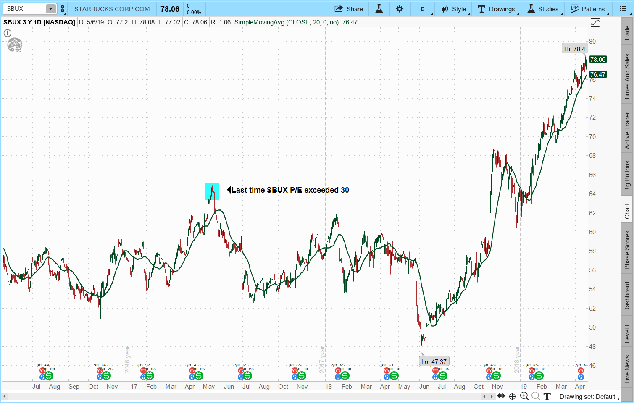Click the horizontal chart scrollbar
This screenshot has height=403, width=634.
244,396
